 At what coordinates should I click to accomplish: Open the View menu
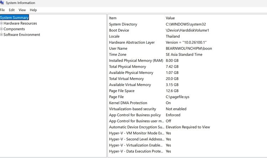[22, 10]
